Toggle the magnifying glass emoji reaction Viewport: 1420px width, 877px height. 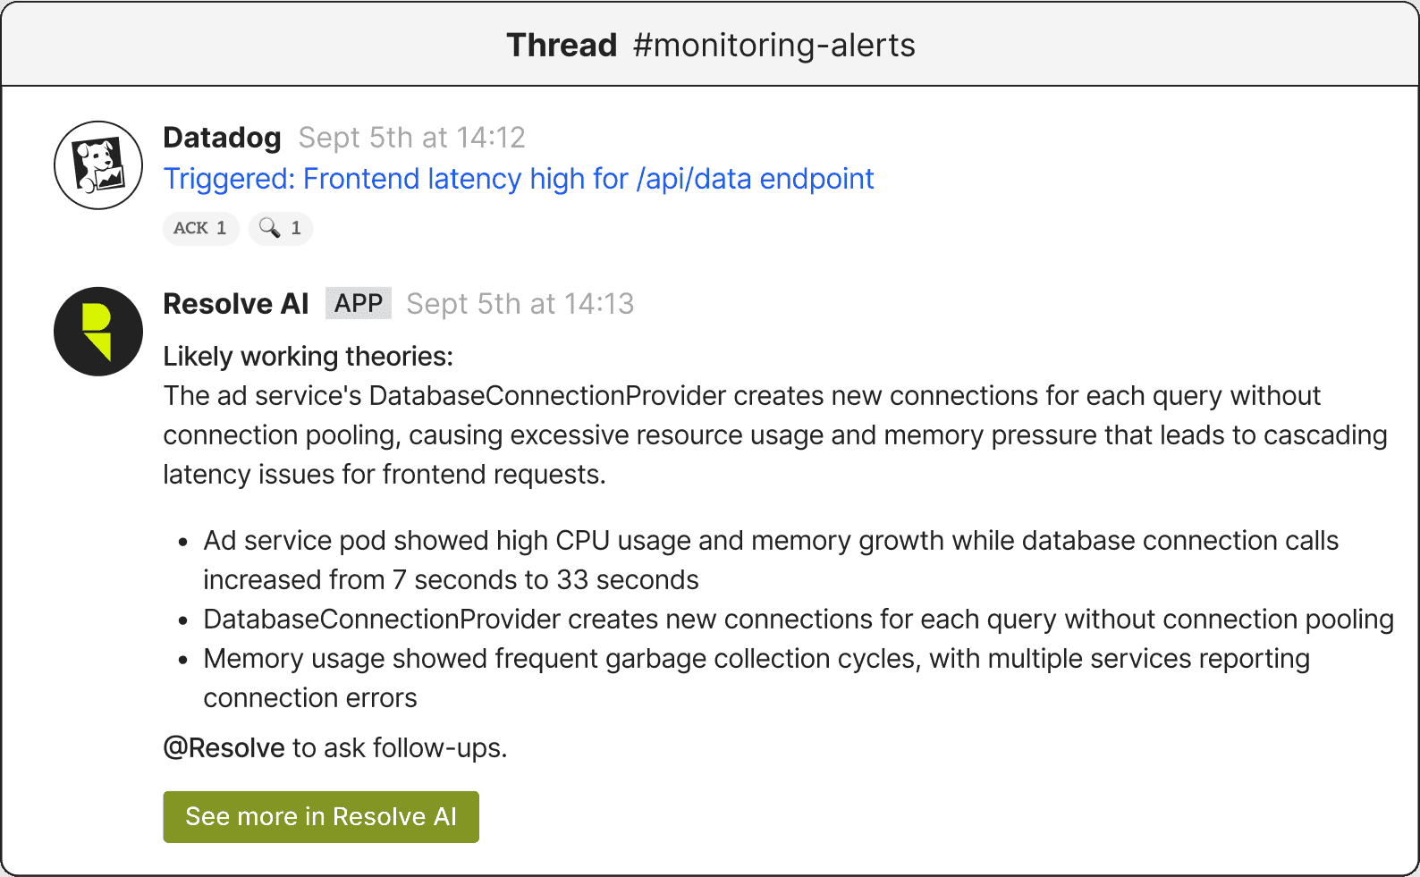point(281,228)
